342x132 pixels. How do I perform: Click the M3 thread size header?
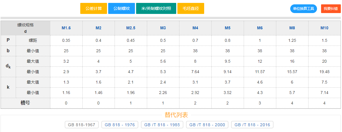(163, 28)
